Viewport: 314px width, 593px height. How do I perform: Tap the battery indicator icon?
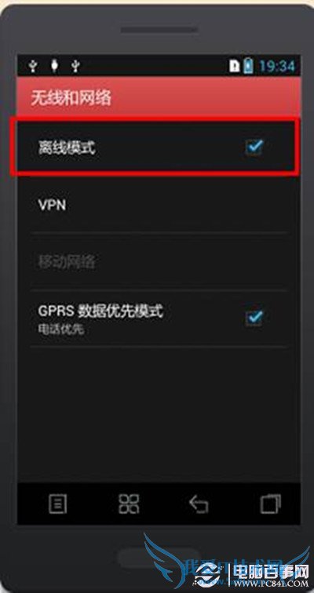coord(249,66)
